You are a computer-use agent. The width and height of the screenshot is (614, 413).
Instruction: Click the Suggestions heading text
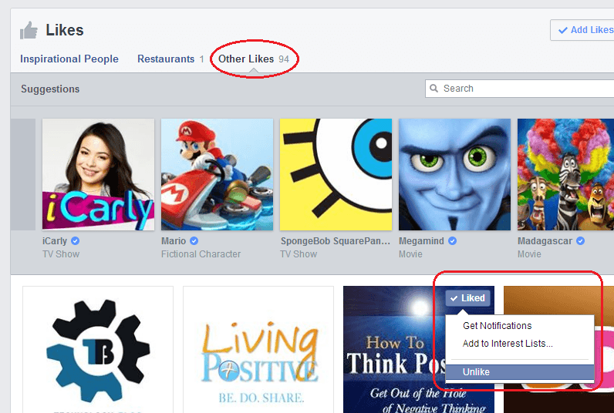coord(50,89)
